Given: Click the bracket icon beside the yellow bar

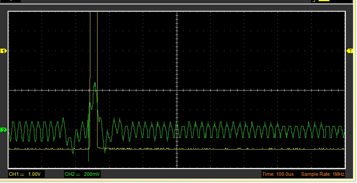Looking at the screenshot, I should [x=314, y=1].
